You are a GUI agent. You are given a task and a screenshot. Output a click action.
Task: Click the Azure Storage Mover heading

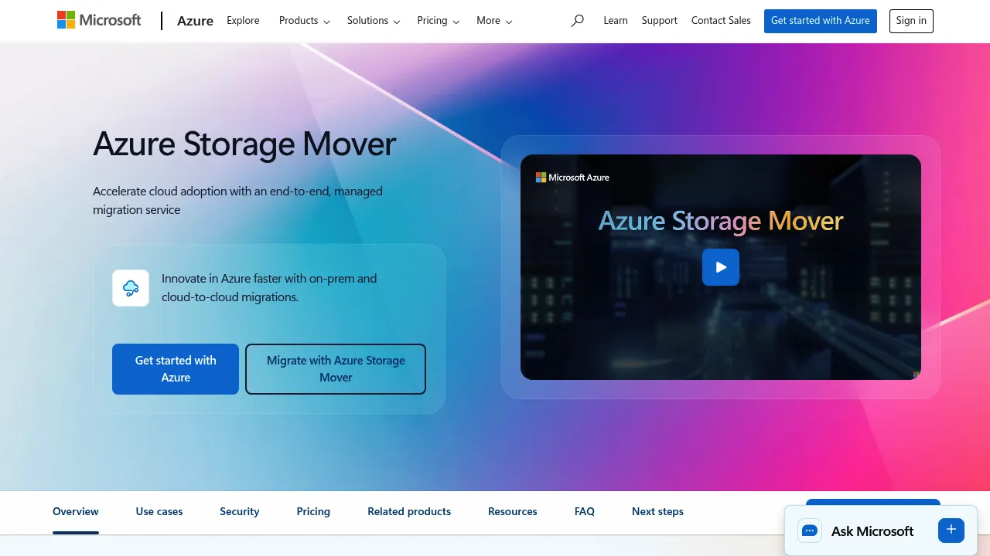(244, 144)
